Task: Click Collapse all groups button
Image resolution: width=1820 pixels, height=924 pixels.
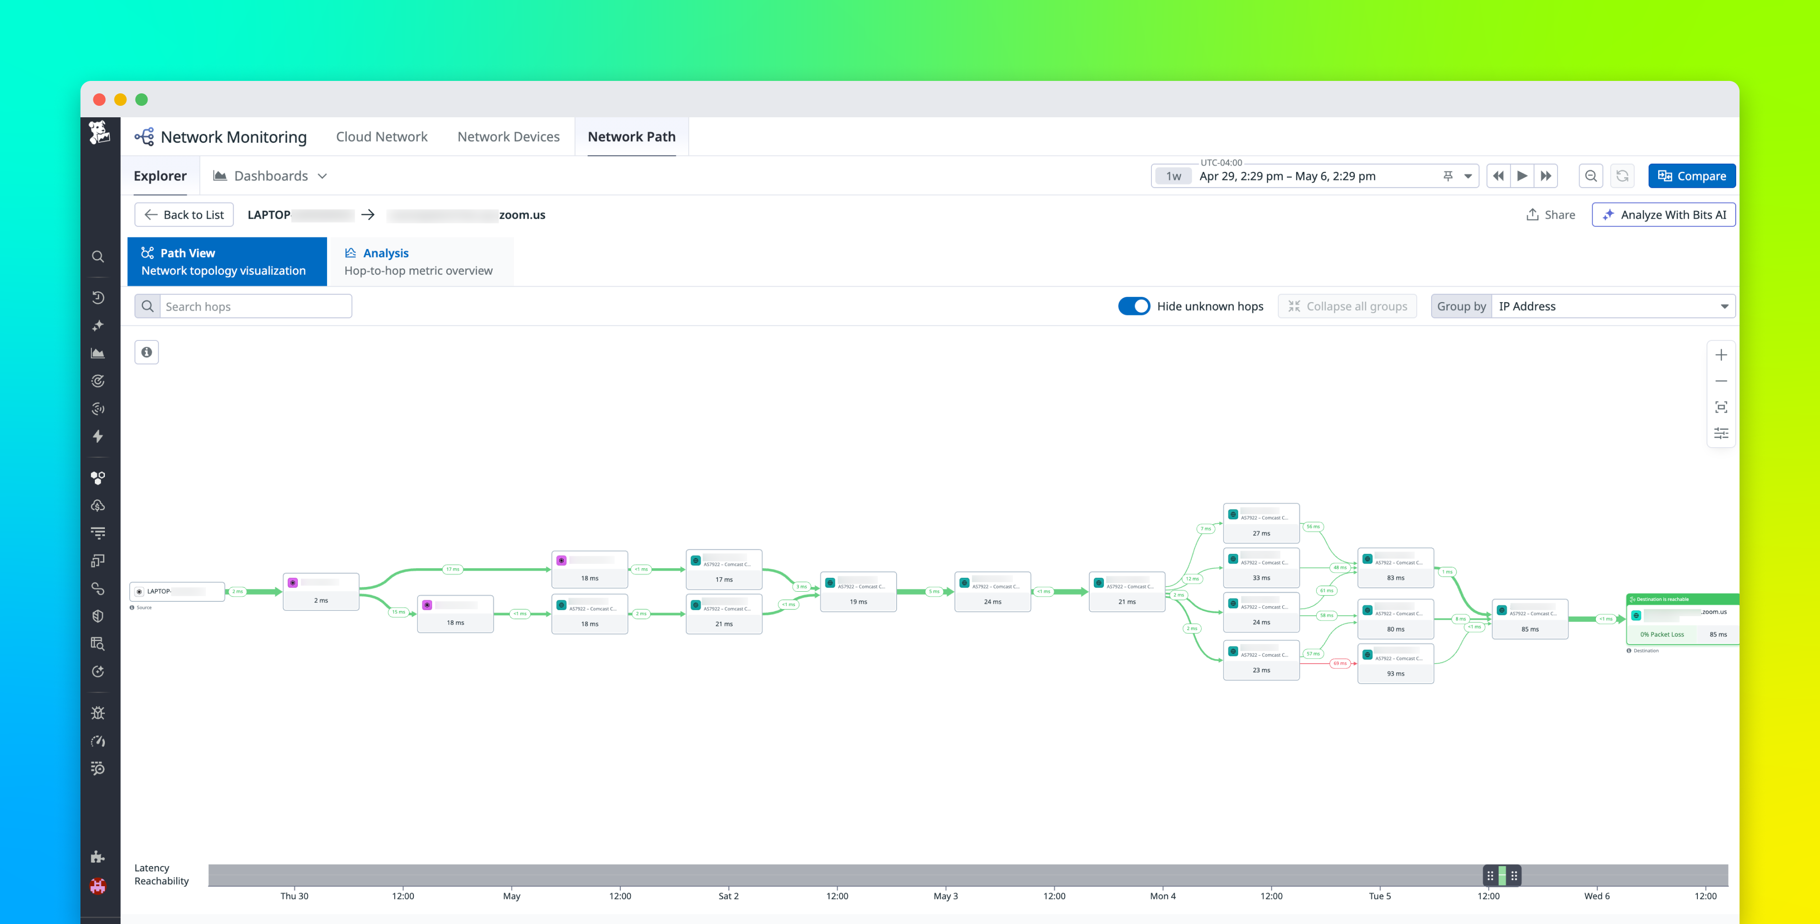Action: 1347,306
